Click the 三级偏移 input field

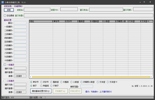20,34
